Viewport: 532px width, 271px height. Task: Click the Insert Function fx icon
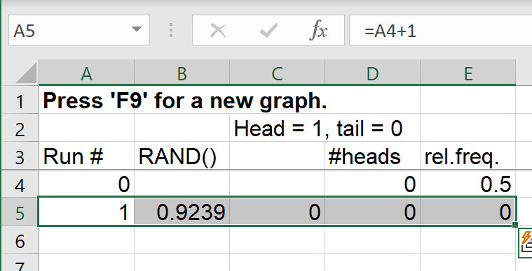[x=319, y=31]
